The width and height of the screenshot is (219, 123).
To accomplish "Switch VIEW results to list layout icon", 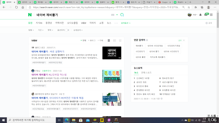I will [109, 40].
